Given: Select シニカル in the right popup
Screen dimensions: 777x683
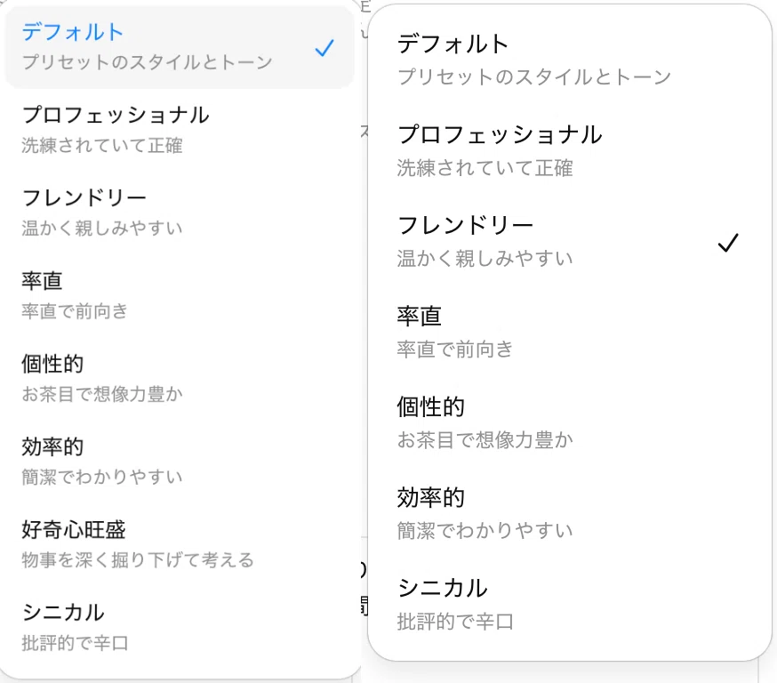Looking at the screenshot, I should pos(570,604).
